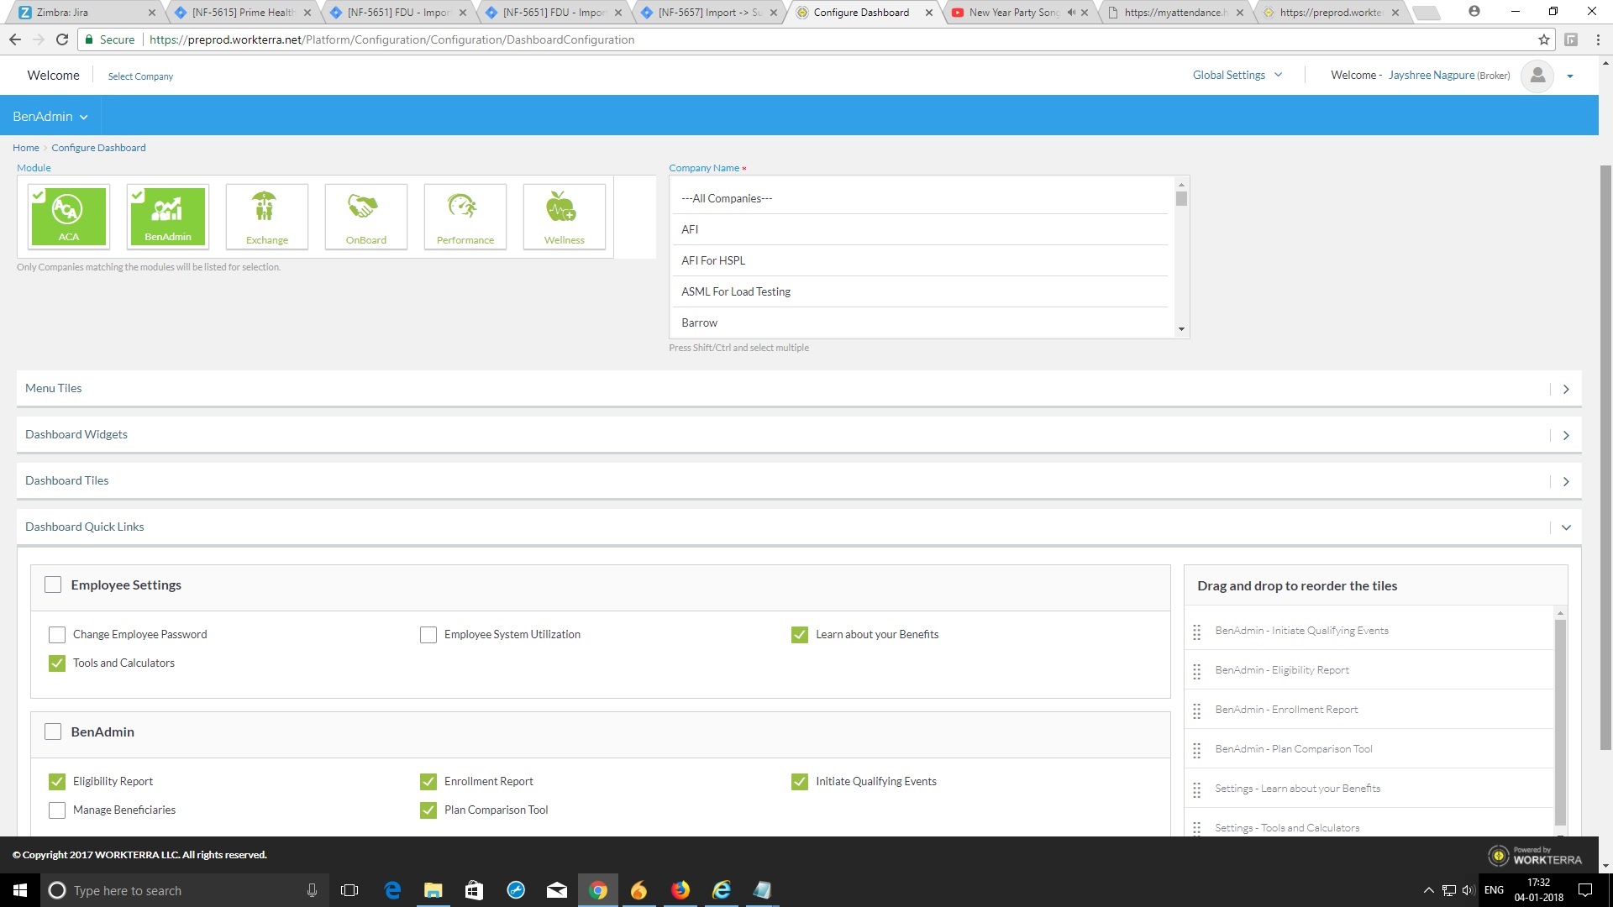
Task: Open Chrome from taskbar
Action: point(598,890)
